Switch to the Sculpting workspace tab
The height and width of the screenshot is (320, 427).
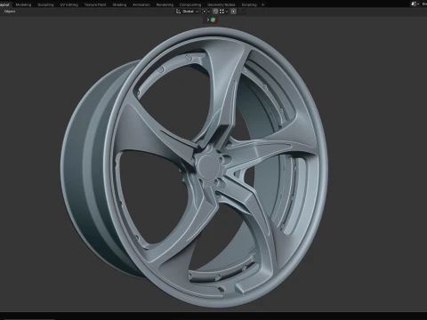(x=45, y=4)
